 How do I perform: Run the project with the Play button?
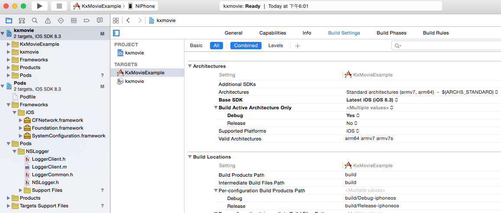point(39,6)
